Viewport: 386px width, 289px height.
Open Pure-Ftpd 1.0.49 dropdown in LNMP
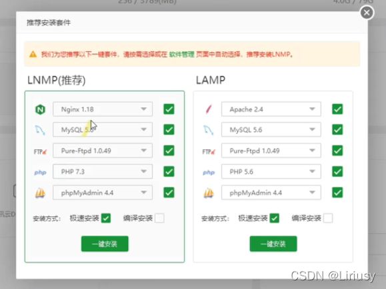tap(103, 150)
